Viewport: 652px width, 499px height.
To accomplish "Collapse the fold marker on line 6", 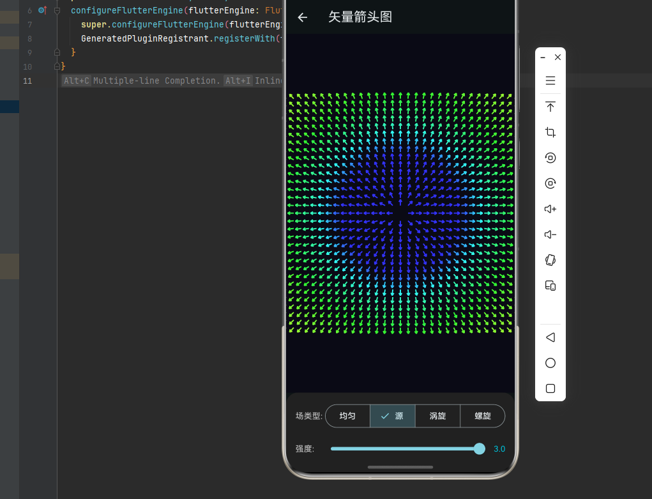I will 57,10.
